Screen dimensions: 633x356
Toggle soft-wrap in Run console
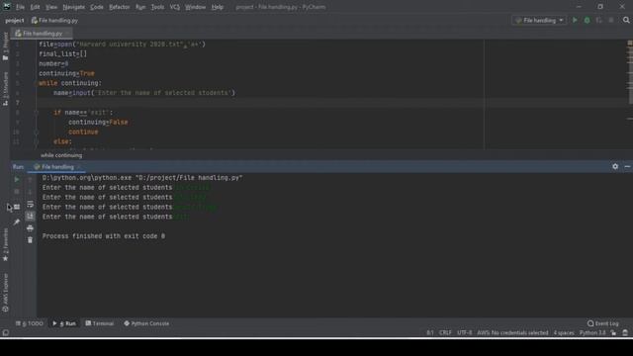(30, 205)
